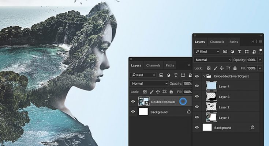Hide Background layer in right panel
269x146 pixels.
pos(197,127)
